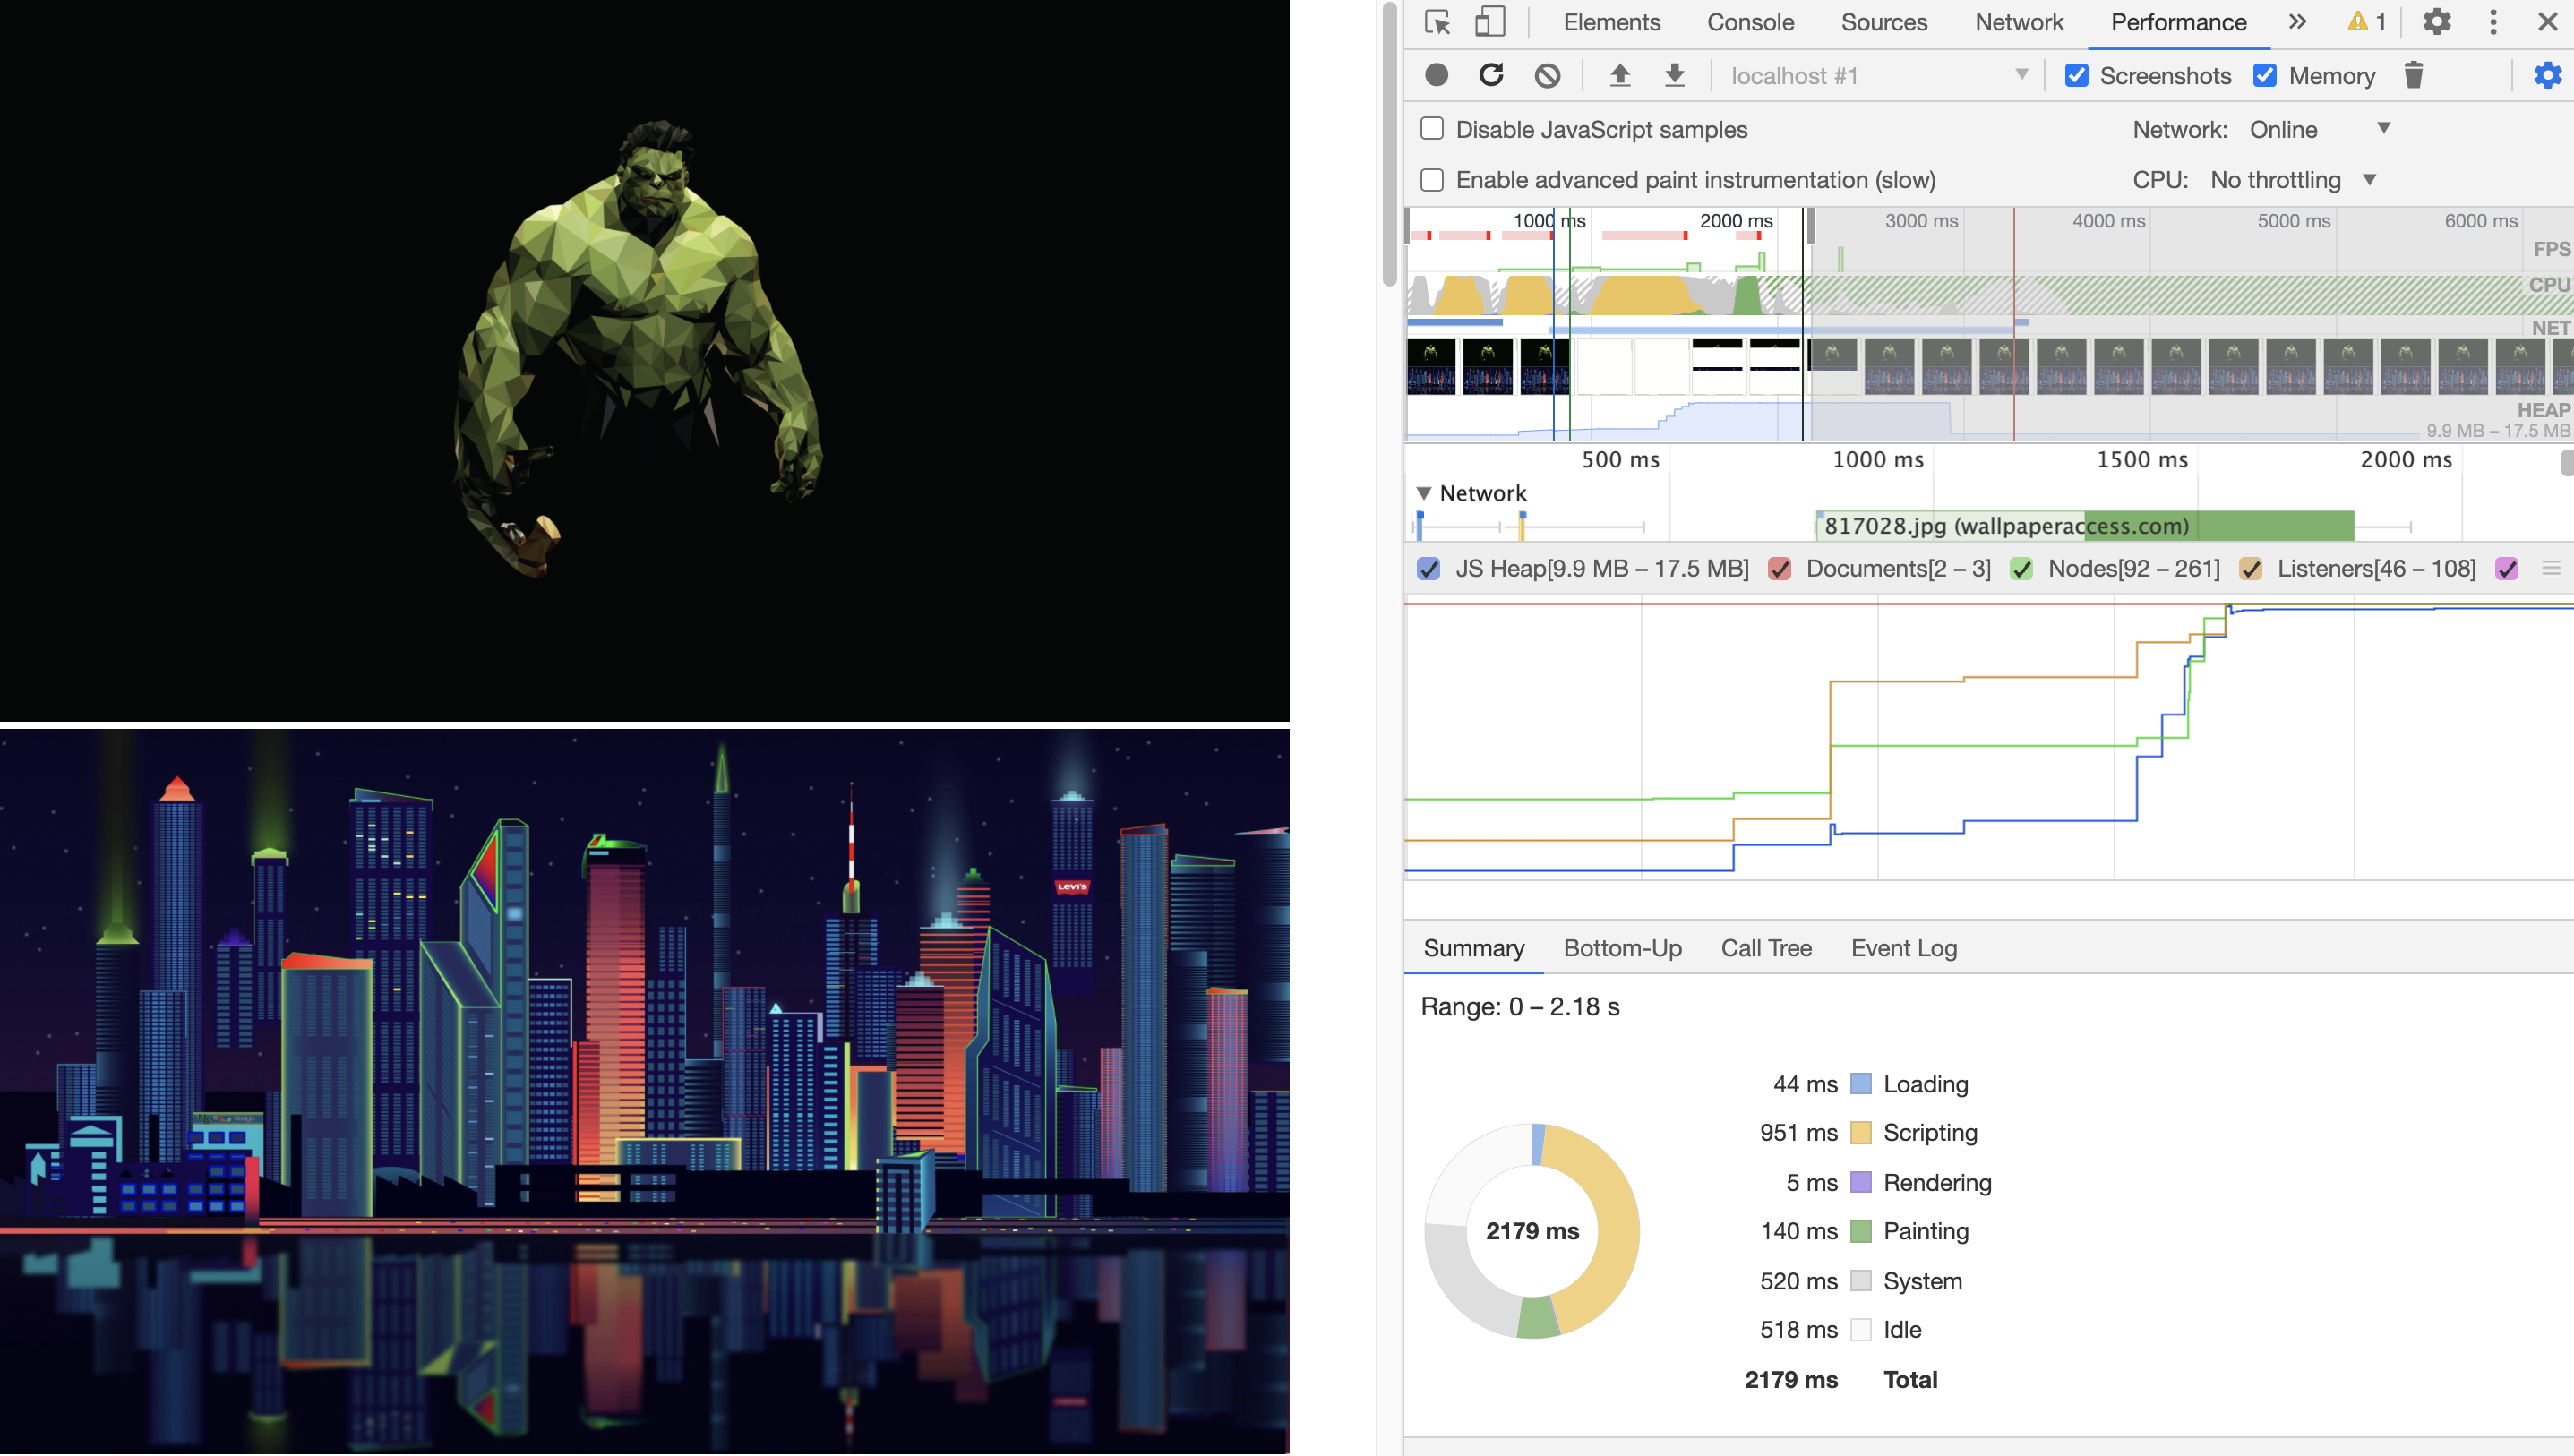
Task: Click the Painting color swatch in legend
Action: pyautogui.click(x=1860, y=1231)
